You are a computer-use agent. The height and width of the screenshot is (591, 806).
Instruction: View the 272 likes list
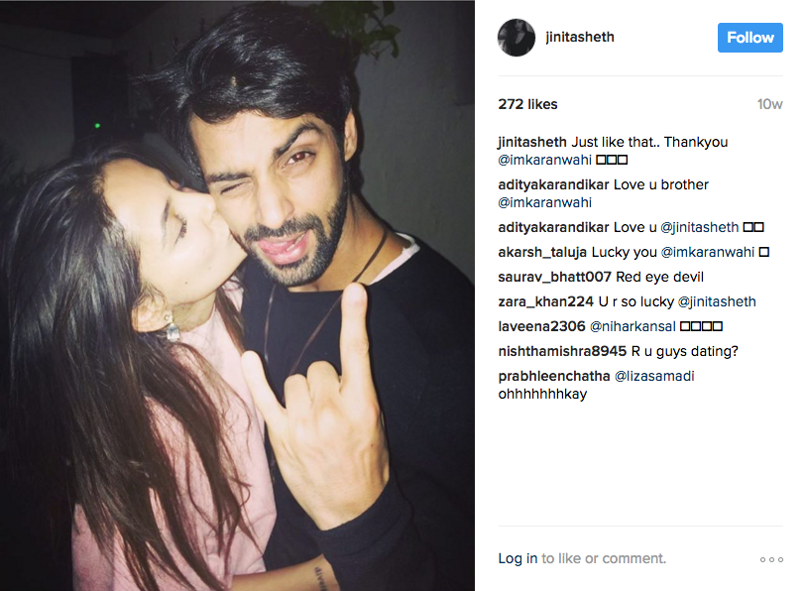click(x=527, y=104)
